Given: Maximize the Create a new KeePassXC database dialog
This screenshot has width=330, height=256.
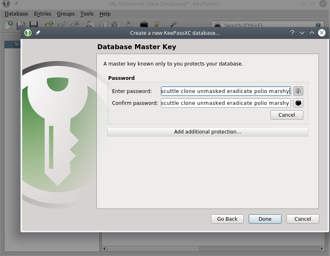Looking at the screenshot, I should 312,33.
